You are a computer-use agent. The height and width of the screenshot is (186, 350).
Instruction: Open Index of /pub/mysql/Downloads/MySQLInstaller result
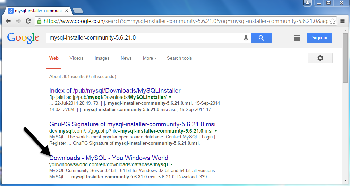115,91
